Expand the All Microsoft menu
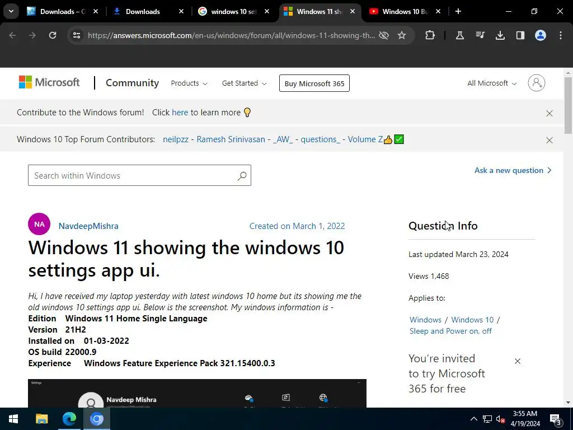Screen dimensions: 573x430 492,83
